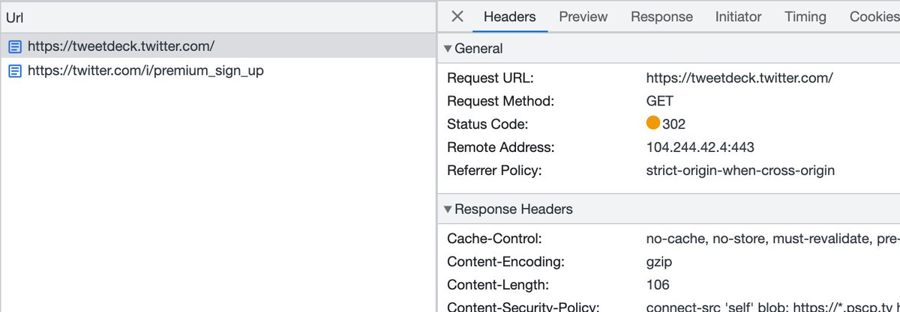This screenshot has width=900, height=312.
Task: Open the Response tab
Action: point(661,16)
